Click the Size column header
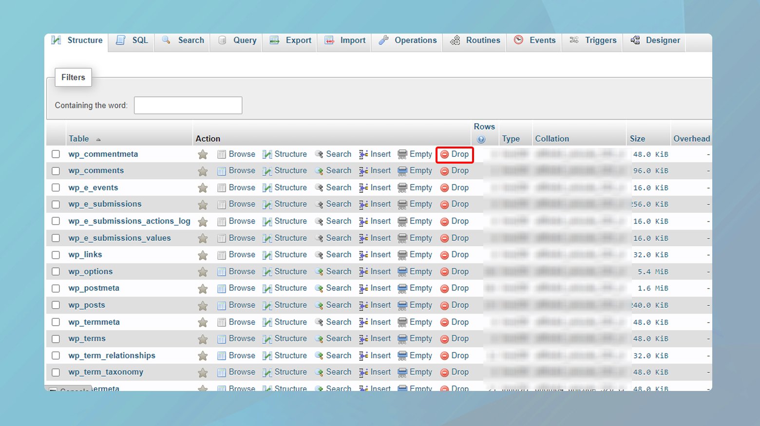760x426 pixels. pos(637,139)
